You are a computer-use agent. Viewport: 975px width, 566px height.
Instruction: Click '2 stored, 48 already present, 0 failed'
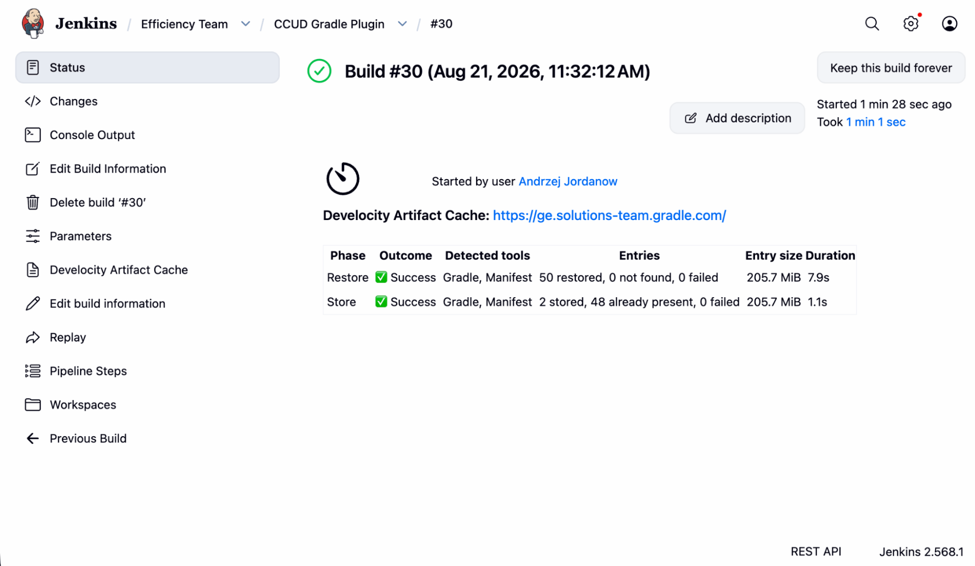pos(639,302)
